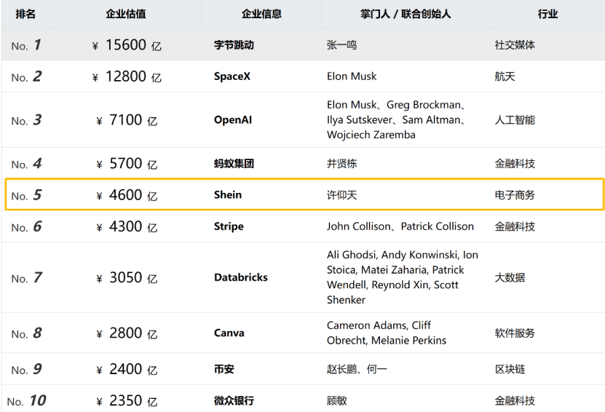Open the 蚂蚁集团 company entry
This screenshot has height=412, width=605.
point(234,164)
